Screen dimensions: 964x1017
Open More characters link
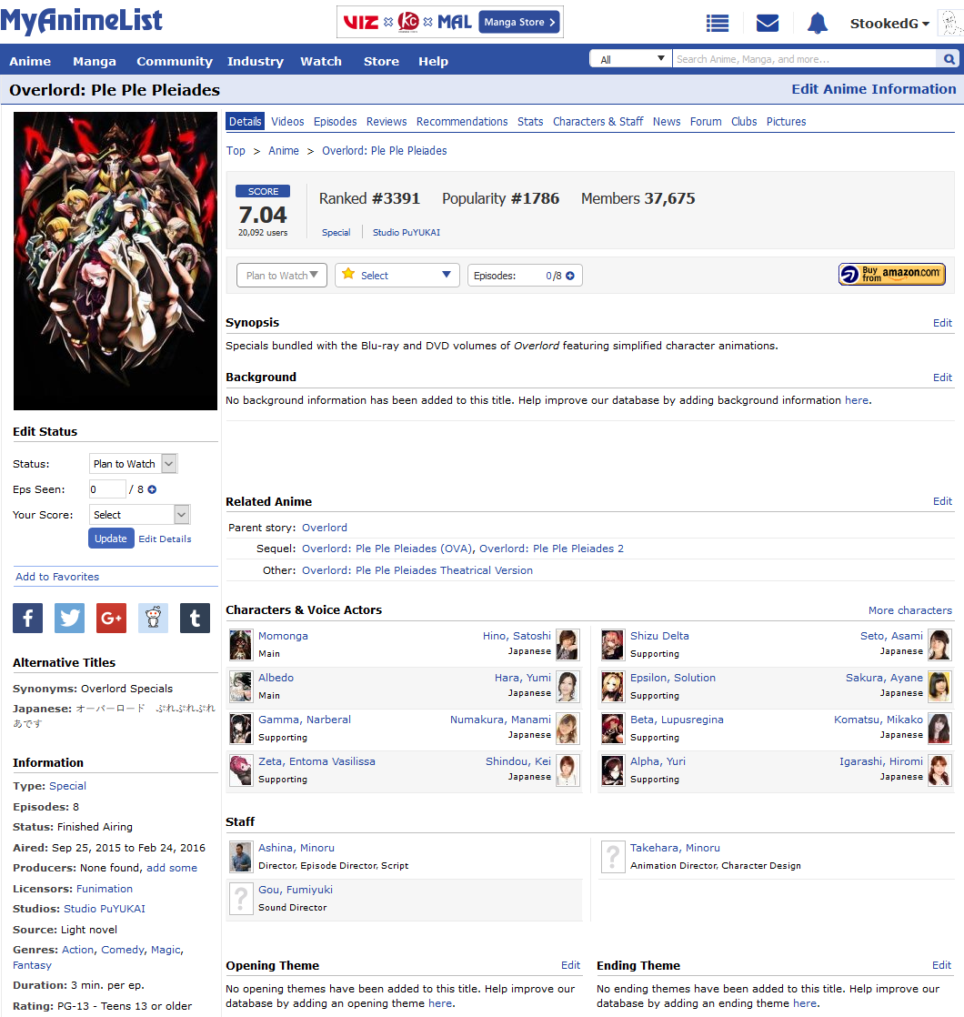910,610
